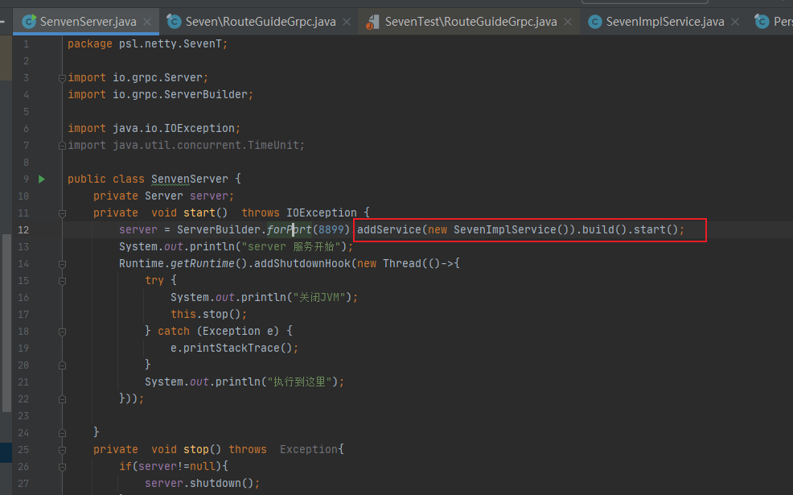Click the class icon on Seven\RouteGuideGrpc.java tab
The width and height of the screenshot is (793, 495).
tap(174, 21)
